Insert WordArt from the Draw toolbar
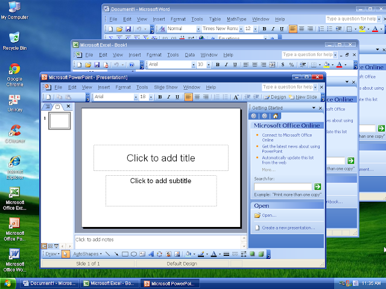 click(x=151, y=254)
